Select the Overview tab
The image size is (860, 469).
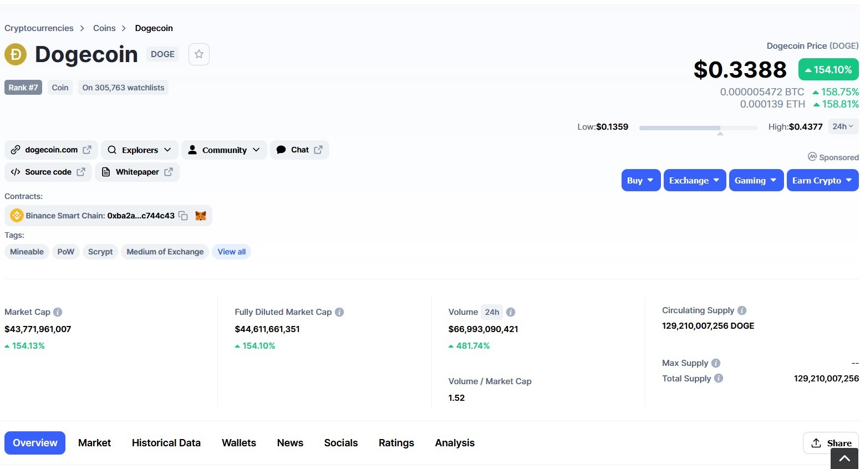[x=35, y=443]
